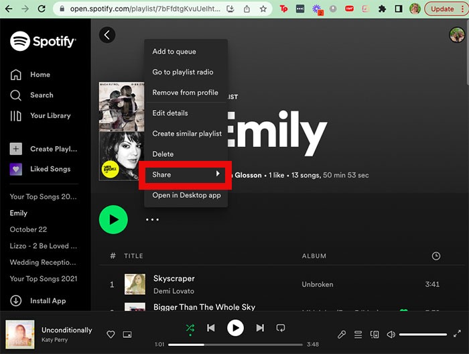Click Bigger Than The Whole Sky title
The width and height of the screenshot is (469, 354).
(204, 307)
